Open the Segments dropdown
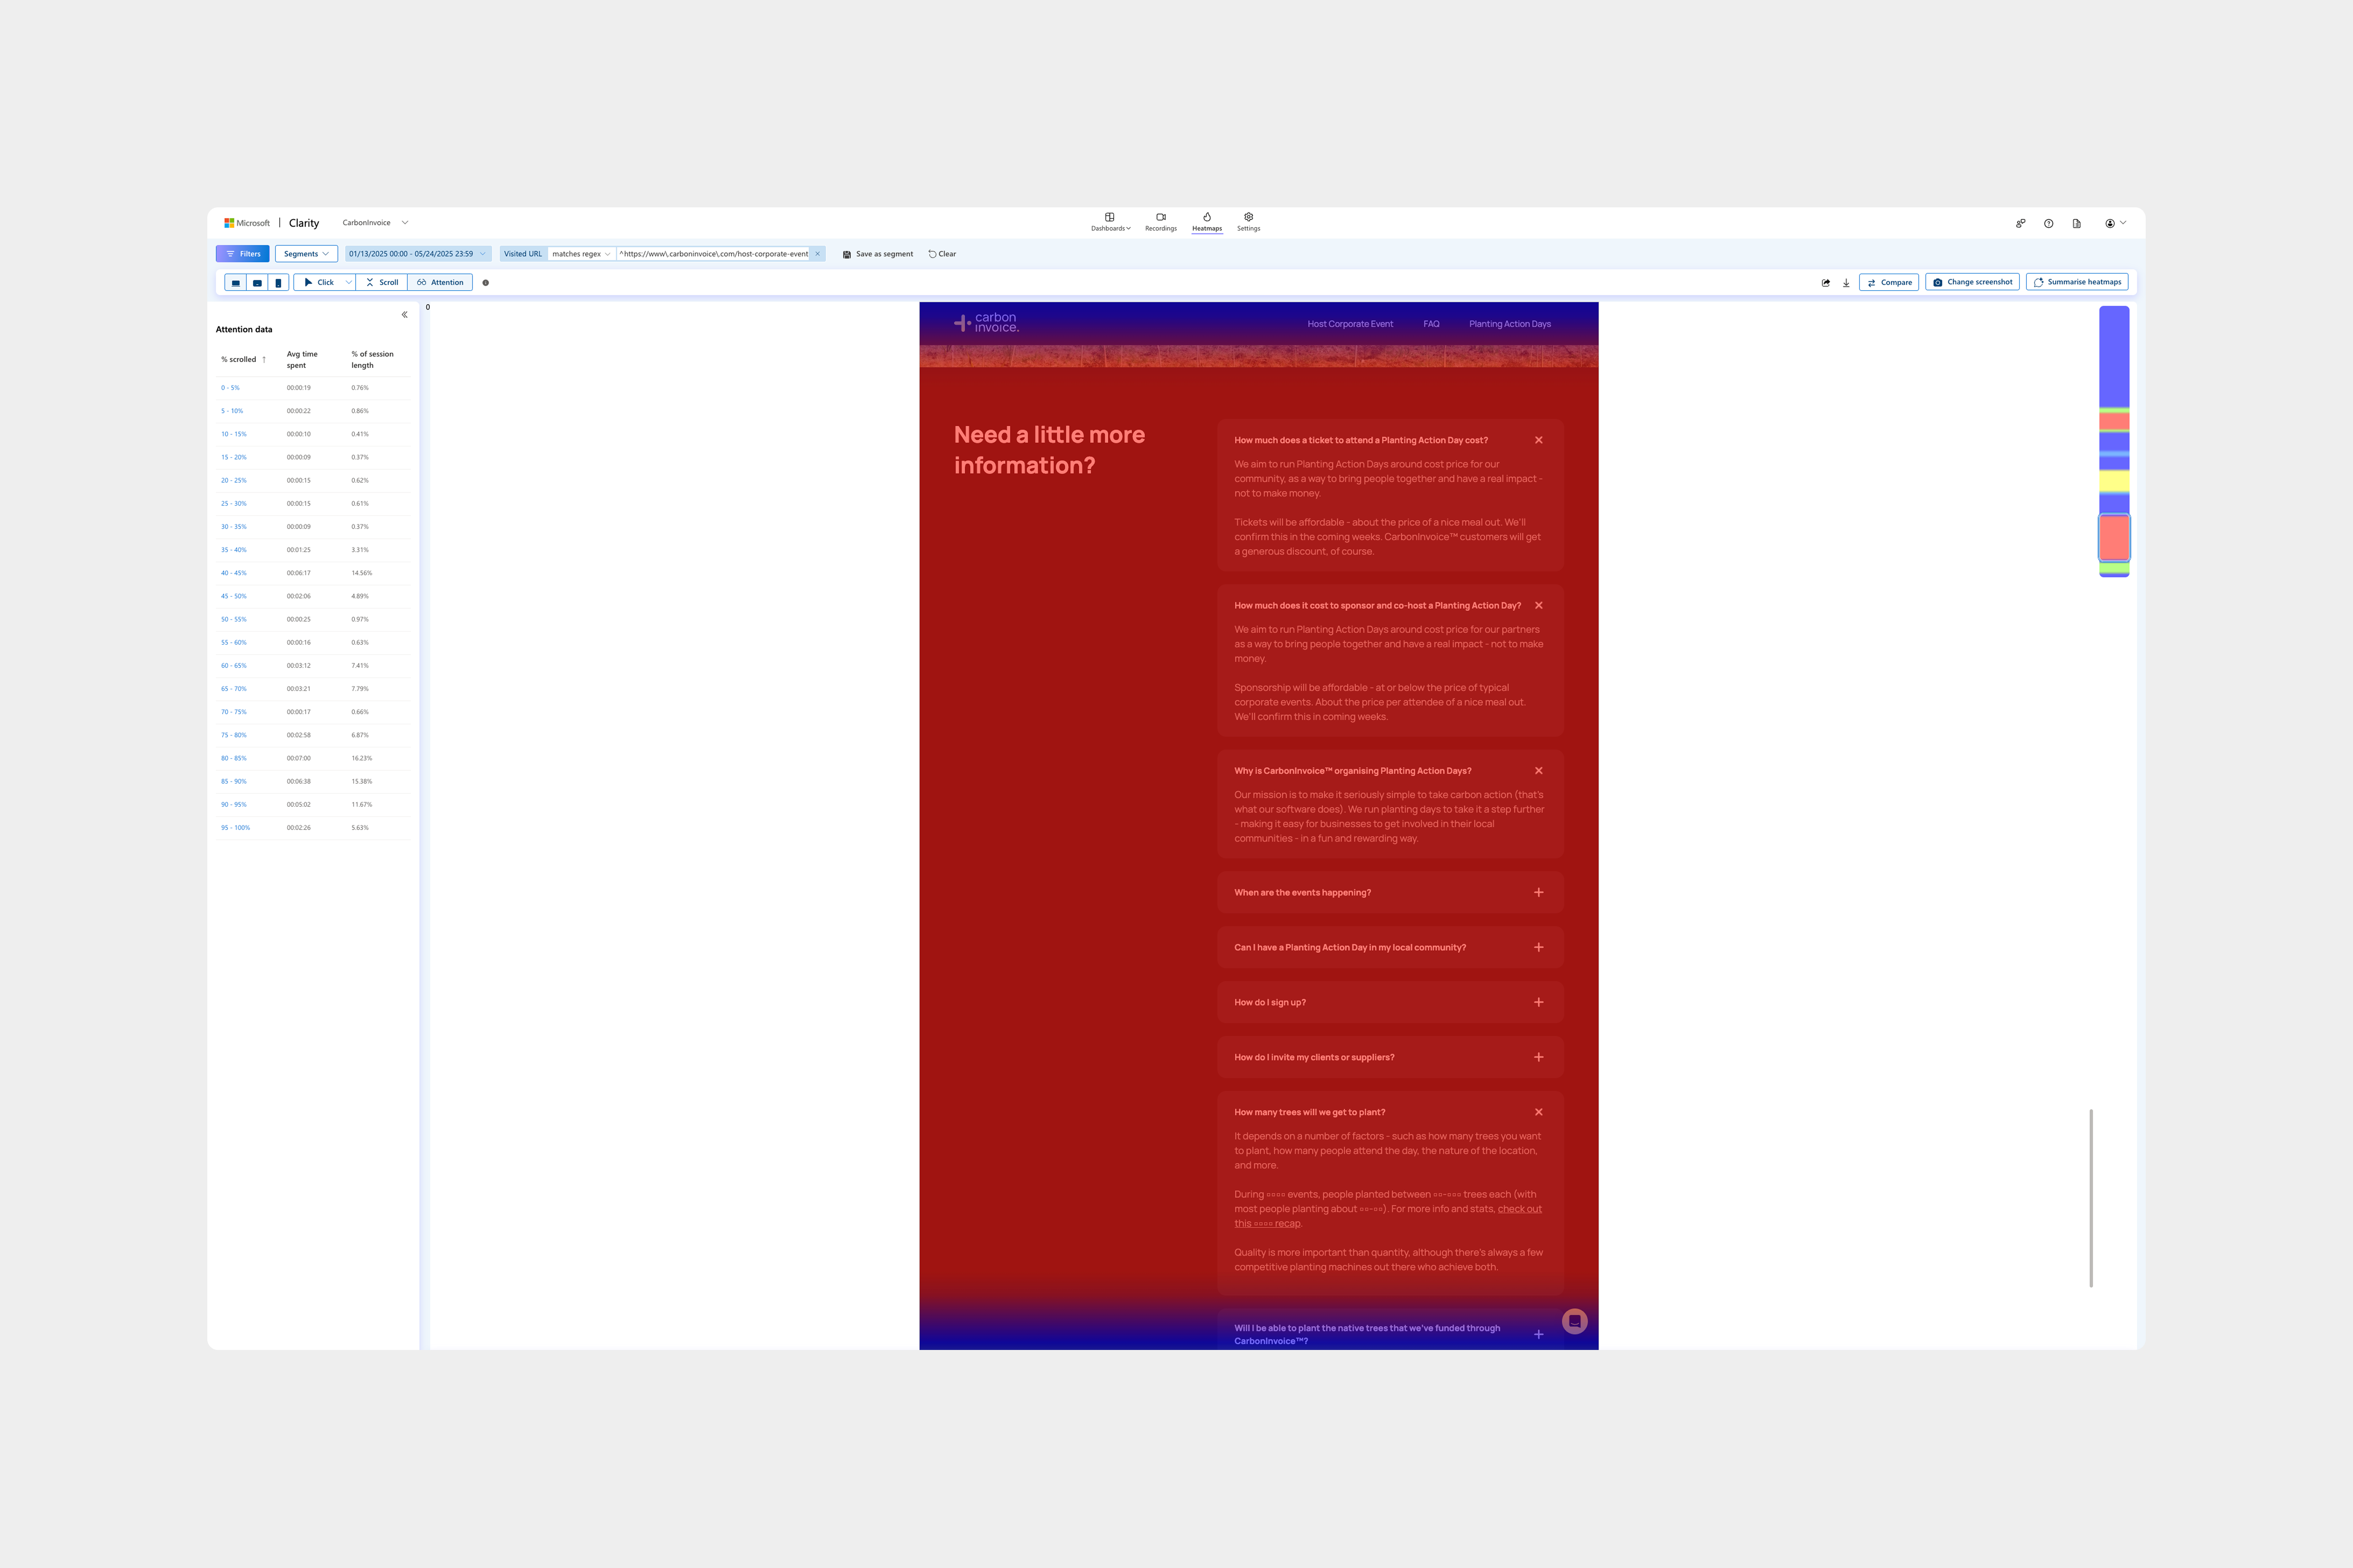The height and width of the screenshot is (1568, 2353). (306, 254)
